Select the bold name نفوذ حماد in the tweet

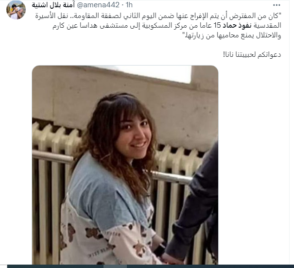point(237,25)
